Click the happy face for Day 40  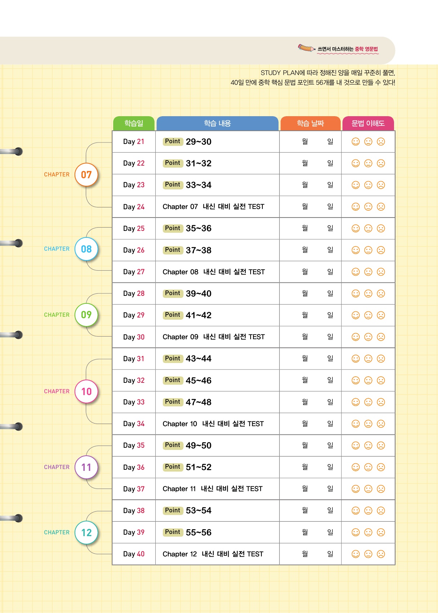[355, 554]
